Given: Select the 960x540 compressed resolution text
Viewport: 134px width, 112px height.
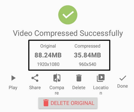Looking at the screenshot, I should point(88,64).
